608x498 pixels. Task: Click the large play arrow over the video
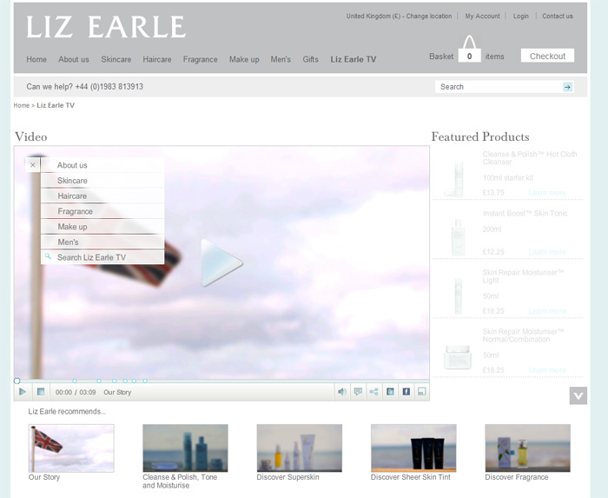221,262
